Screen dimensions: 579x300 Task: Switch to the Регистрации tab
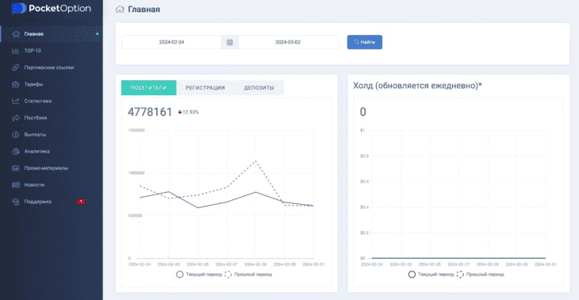pos(205,88)
